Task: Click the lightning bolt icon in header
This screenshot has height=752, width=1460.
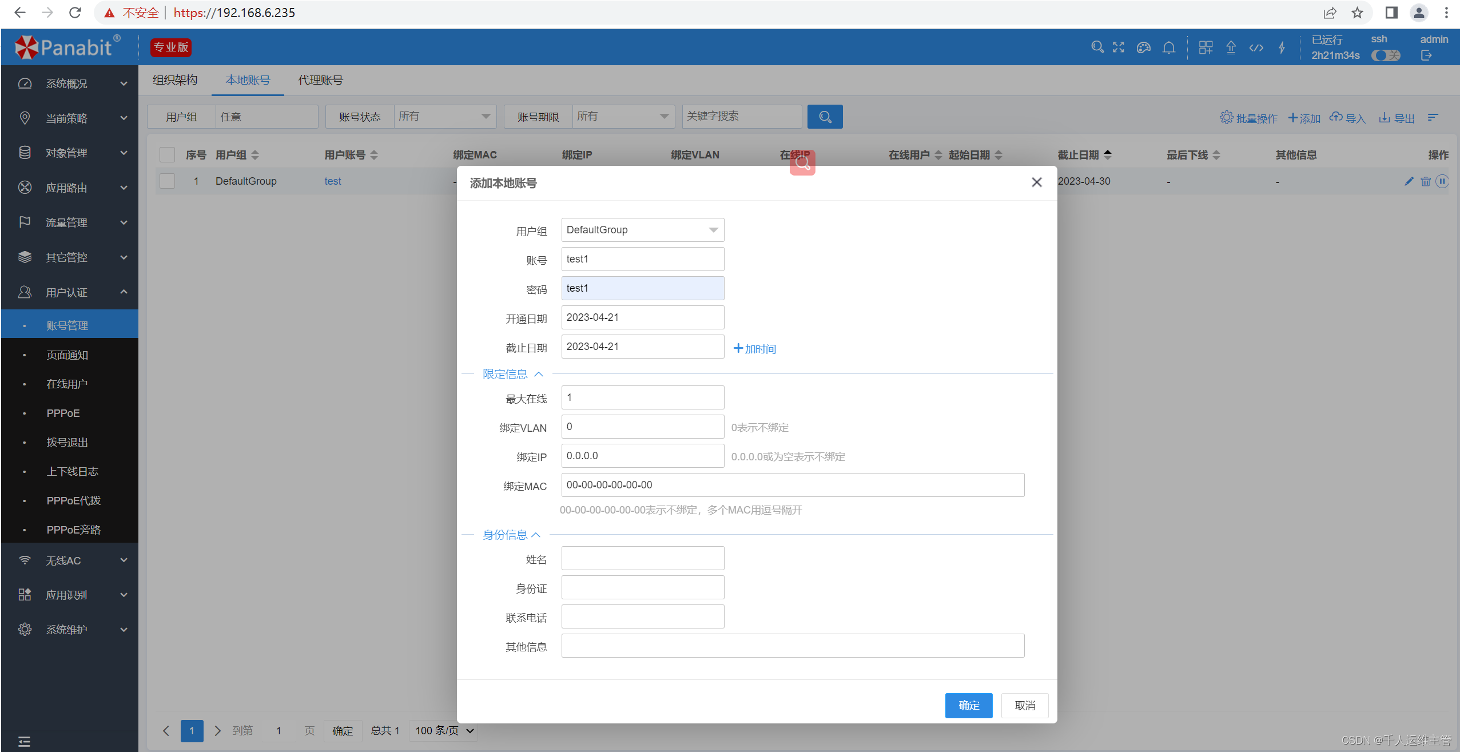Action: click(1282, 47)
